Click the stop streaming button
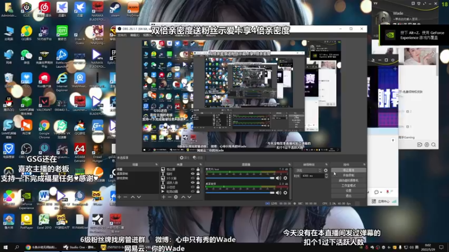The height and width of the screenshot is (252, 449). [349, 170]
